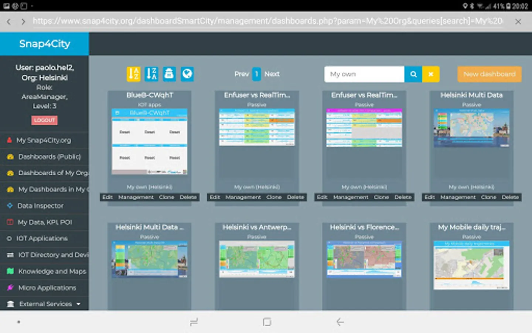The height and width of the screenshot is (333, 532).
Task: Clear search with yellow X button
Action: point(431,74)
